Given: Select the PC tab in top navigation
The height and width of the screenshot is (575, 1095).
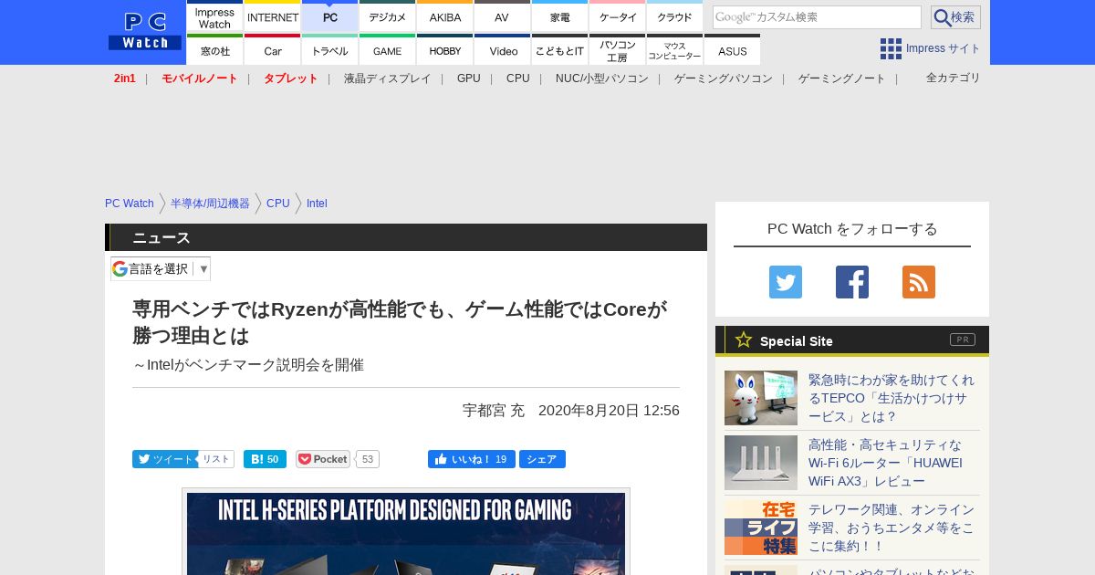Looking at the screenshot, I should click(330, 16).
